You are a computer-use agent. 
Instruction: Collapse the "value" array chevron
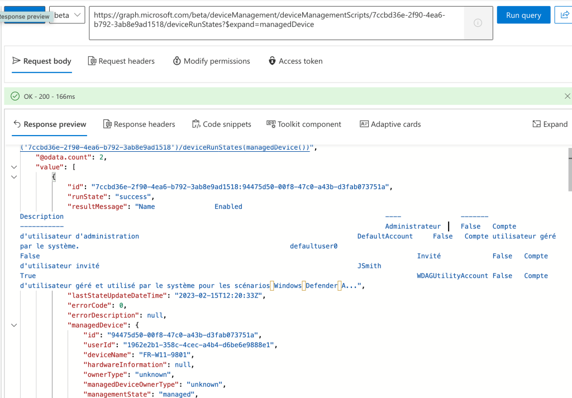(x=14, y=167)
